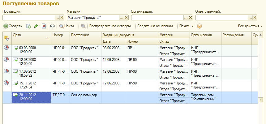Click posted document icon in 17.09.2012 row
Screen dimensions: 266x124
point(15,71)
